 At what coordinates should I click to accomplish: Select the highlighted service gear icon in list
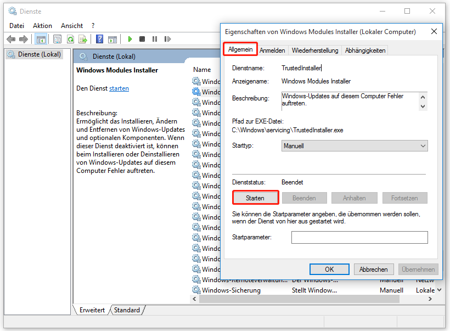tap(196, 92)
